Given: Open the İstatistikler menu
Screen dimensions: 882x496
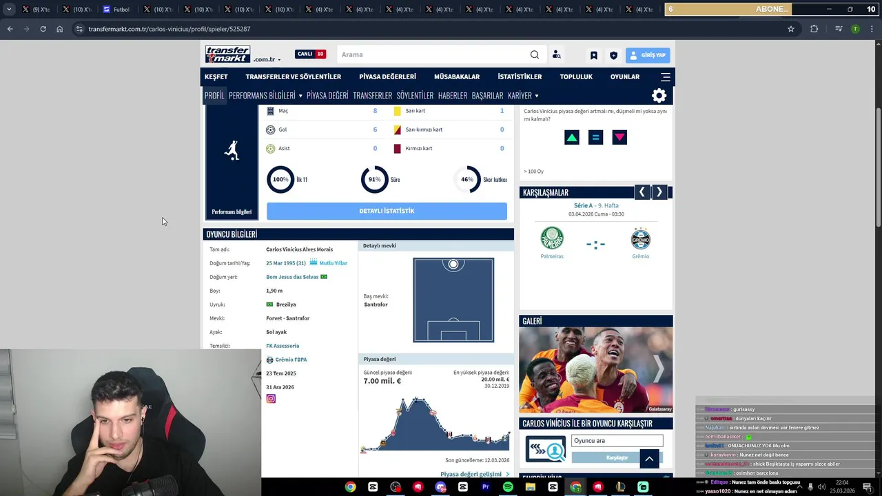Looking at the screenshot, I should [520, 76].
